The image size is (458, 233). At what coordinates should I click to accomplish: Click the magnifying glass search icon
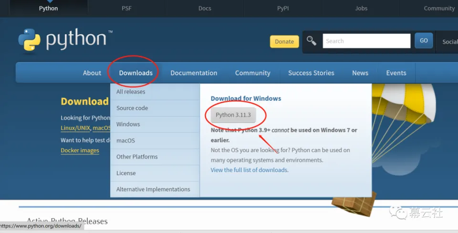[x=312, y=41]
